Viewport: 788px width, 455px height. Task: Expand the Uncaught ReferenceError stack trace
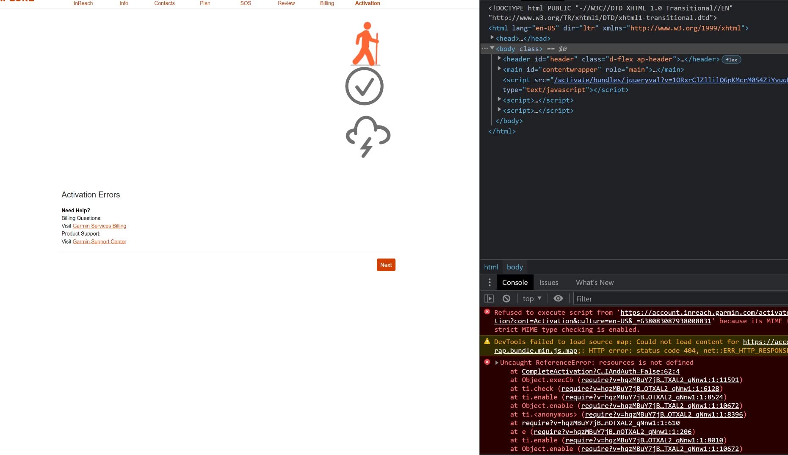coord(497,363)
